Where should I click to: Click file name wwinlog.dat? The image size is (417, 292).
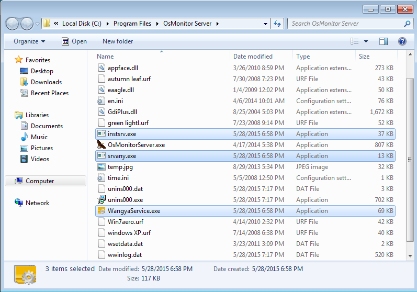[x=125, y=255]
